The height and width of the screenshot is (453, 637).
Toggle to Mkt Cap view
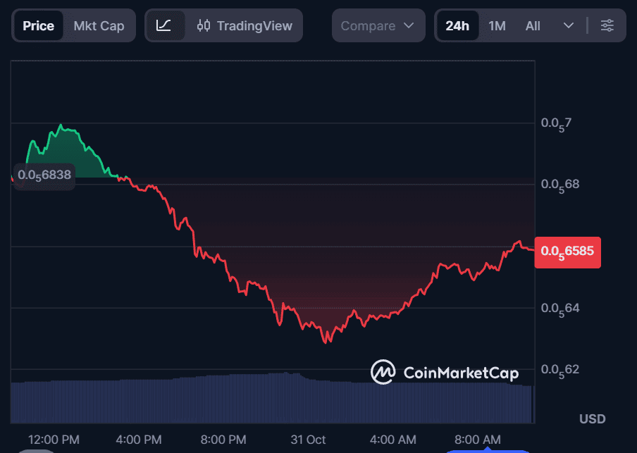click(x=99, y=25)
